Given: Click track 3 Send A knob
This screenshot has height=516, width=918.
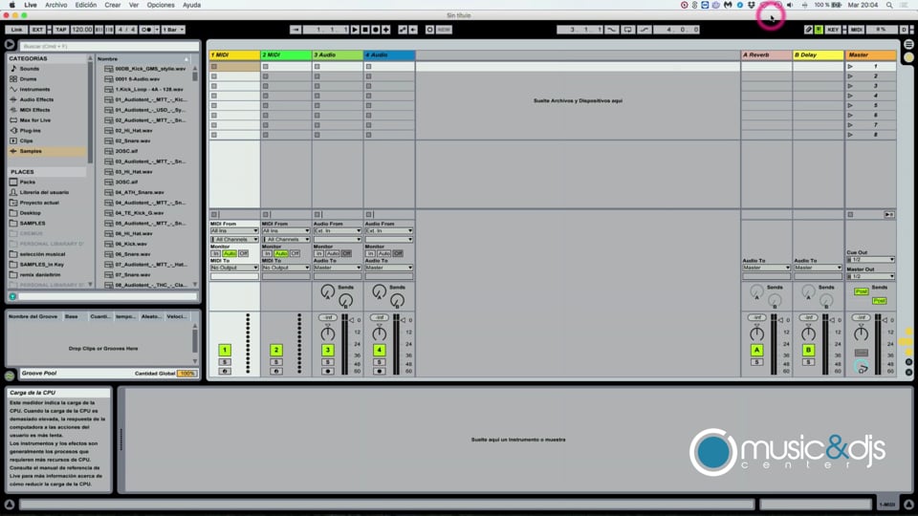Looking at the screenshot, I should [x=328, y=290].
